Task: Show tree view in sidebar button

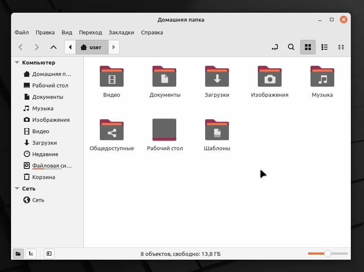Action: click(31, 254)
